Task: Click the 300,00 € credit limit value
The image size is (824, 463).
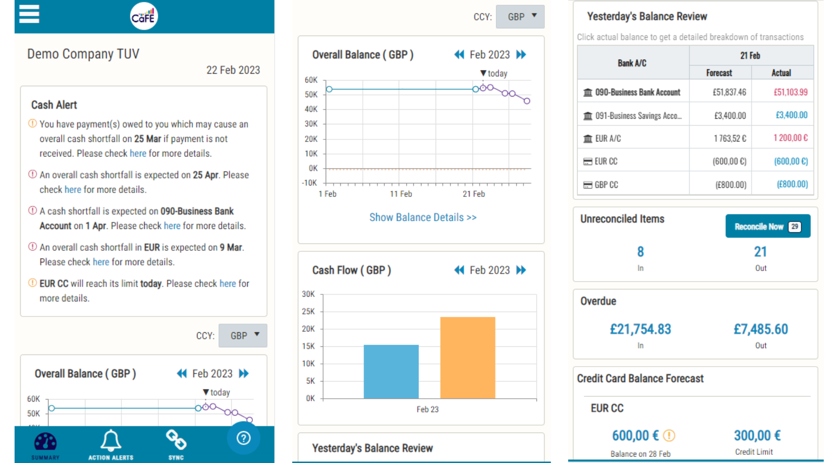Action: point(757,436)
